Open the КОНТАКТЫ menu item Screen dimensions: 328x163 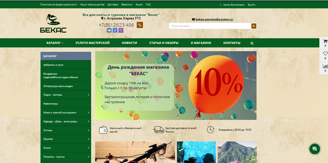pyautogui.click(x=232, y=43)
